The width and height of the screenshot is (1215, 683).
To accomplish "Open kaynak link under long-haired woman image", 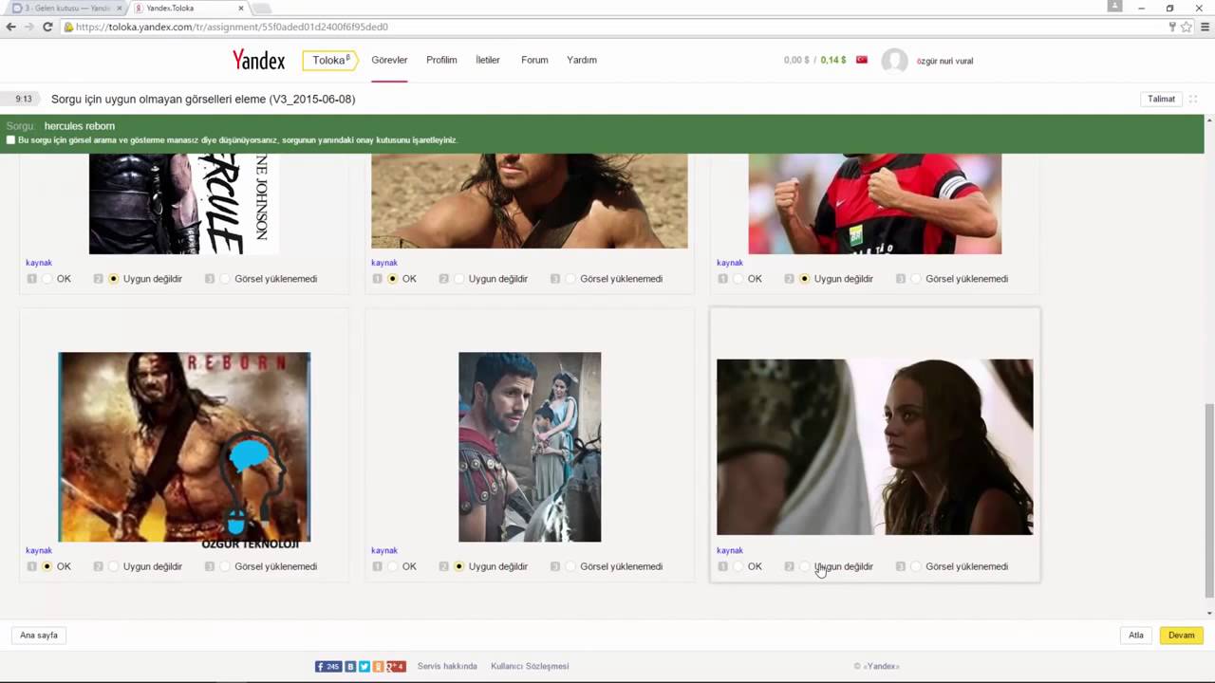I will (x=730, y=550).
